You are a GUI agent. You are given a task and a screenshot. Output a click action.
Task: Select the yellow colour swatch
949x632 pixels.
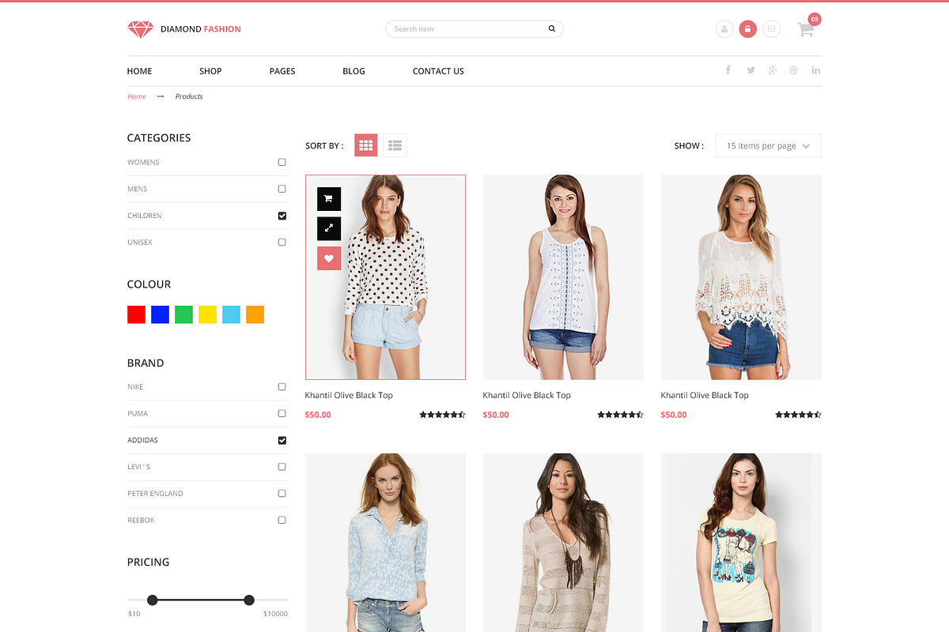(x=207, y=314)
